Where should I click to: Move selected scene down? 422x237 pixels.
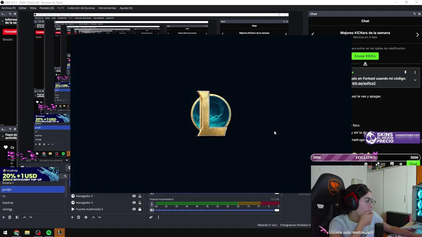point(31,217)
